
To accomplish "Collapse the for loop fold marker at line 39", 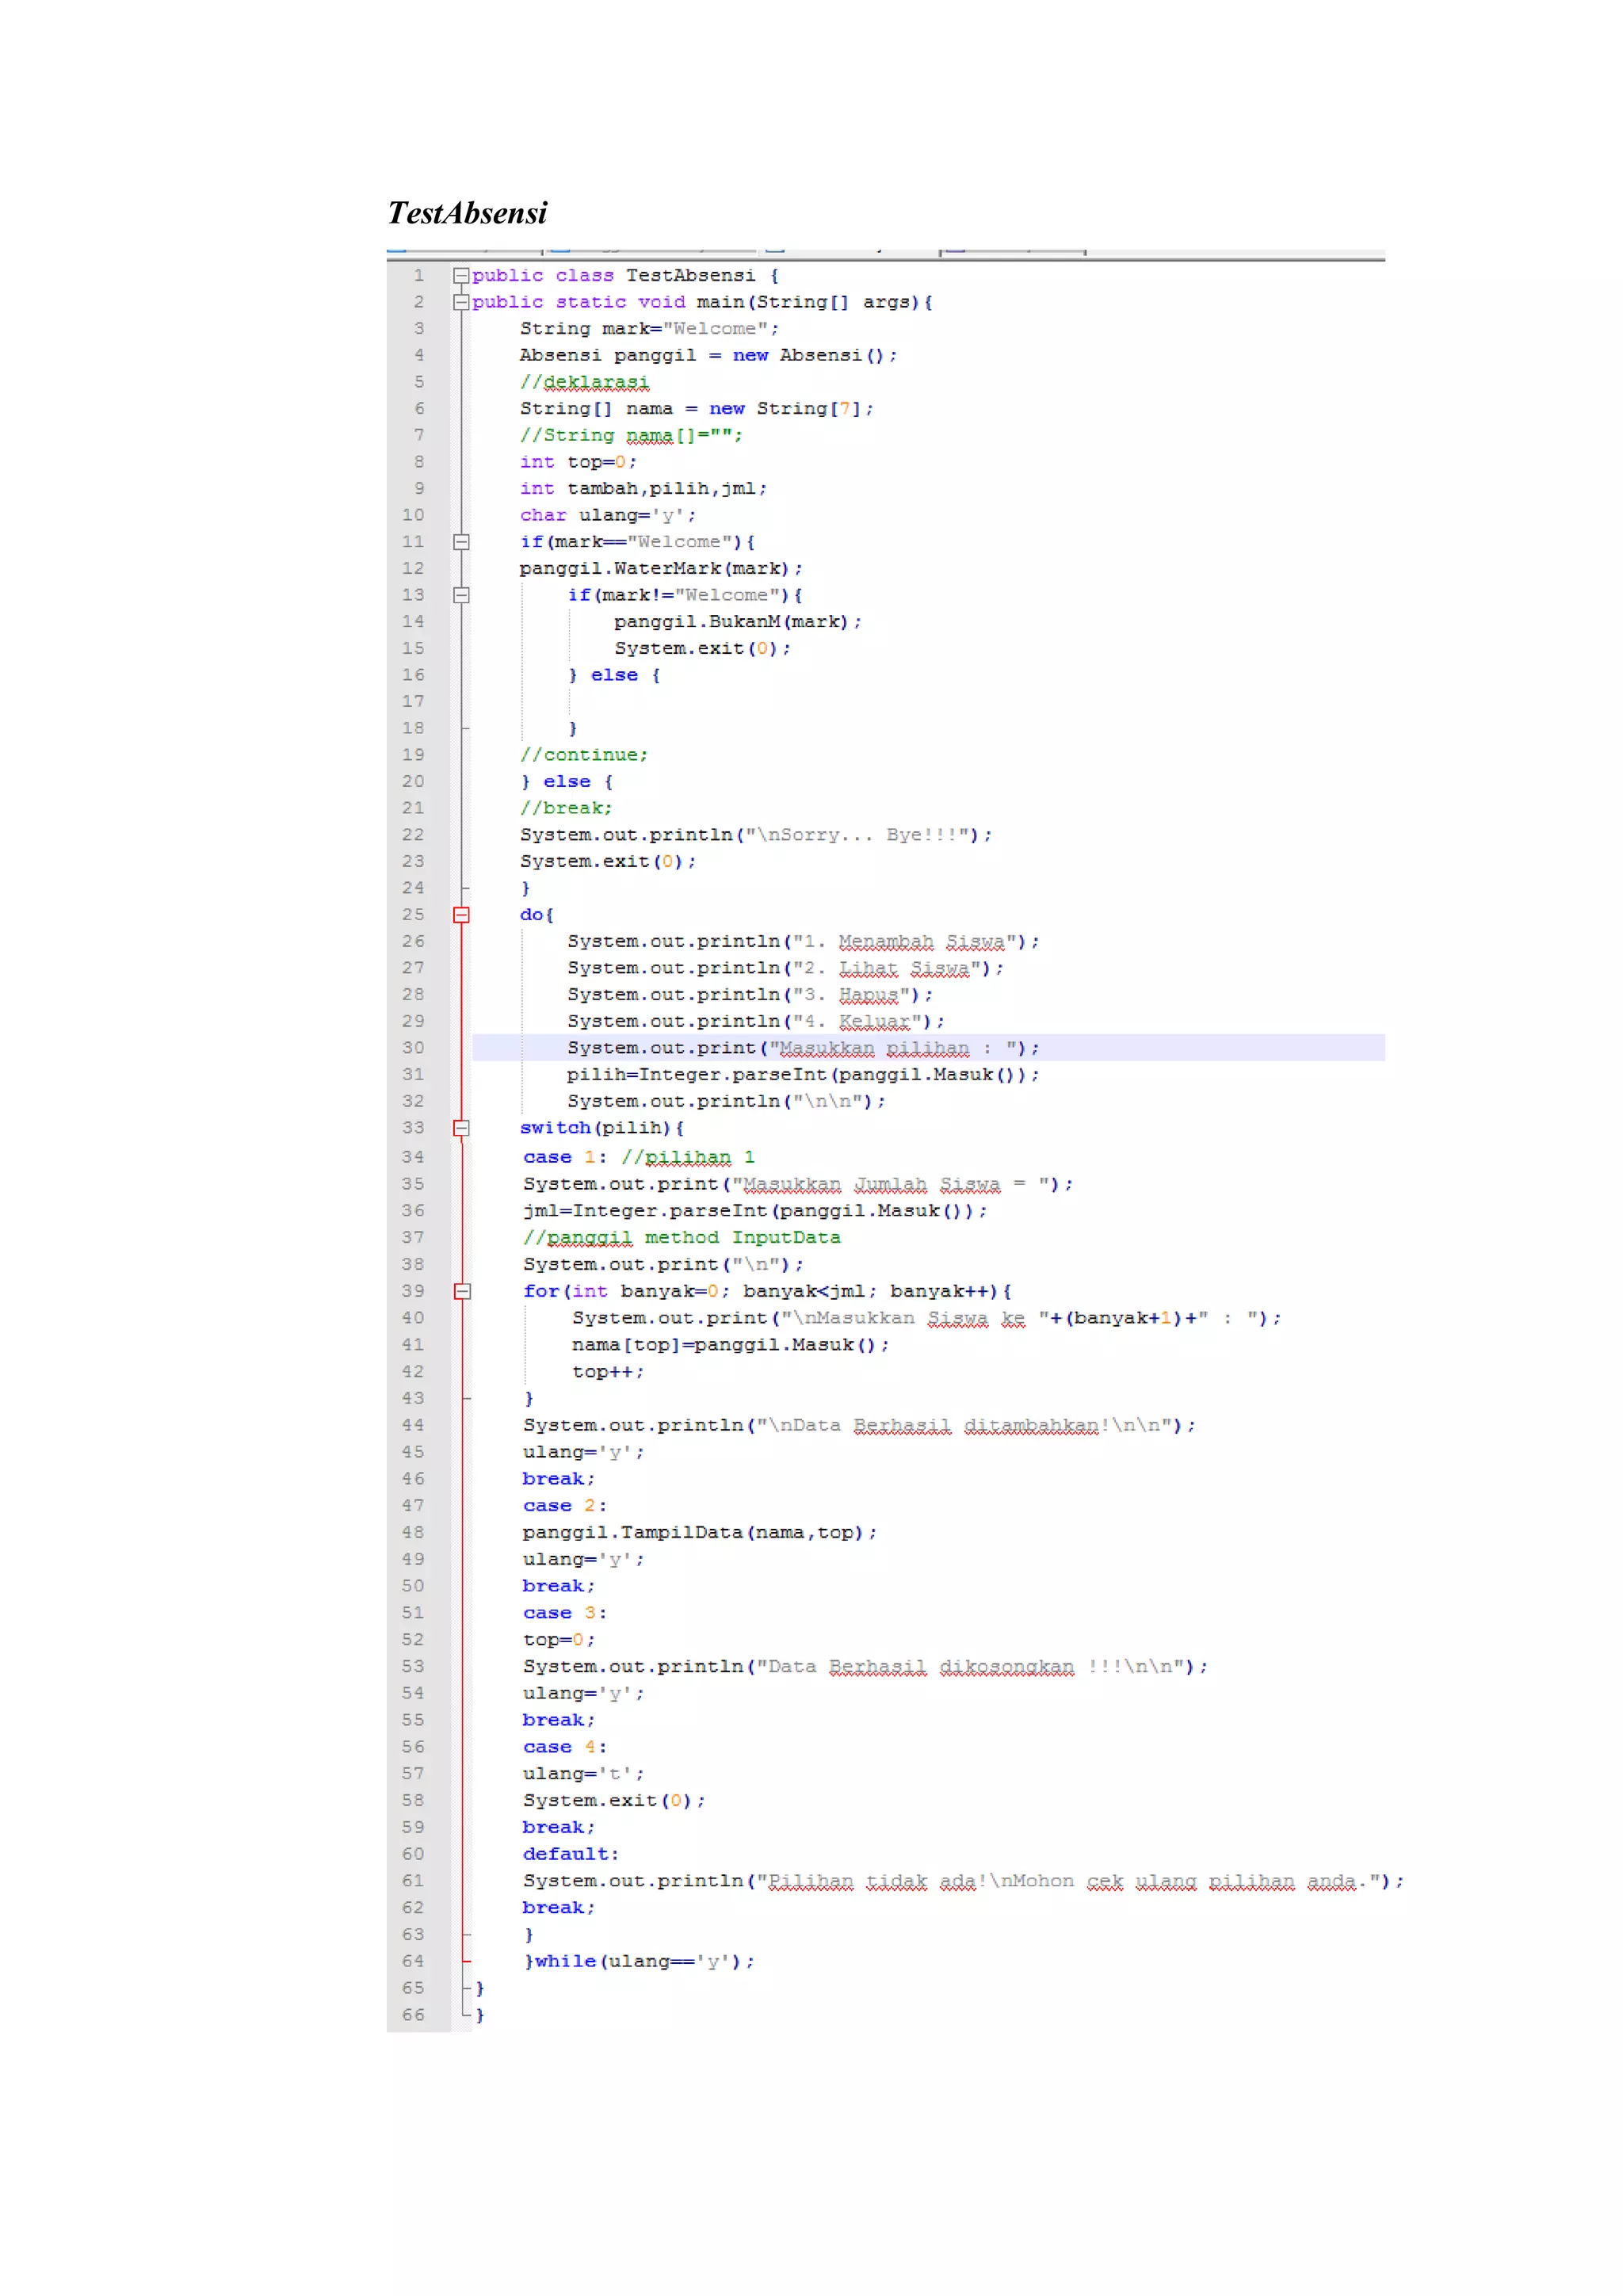I will (461, 1291).
